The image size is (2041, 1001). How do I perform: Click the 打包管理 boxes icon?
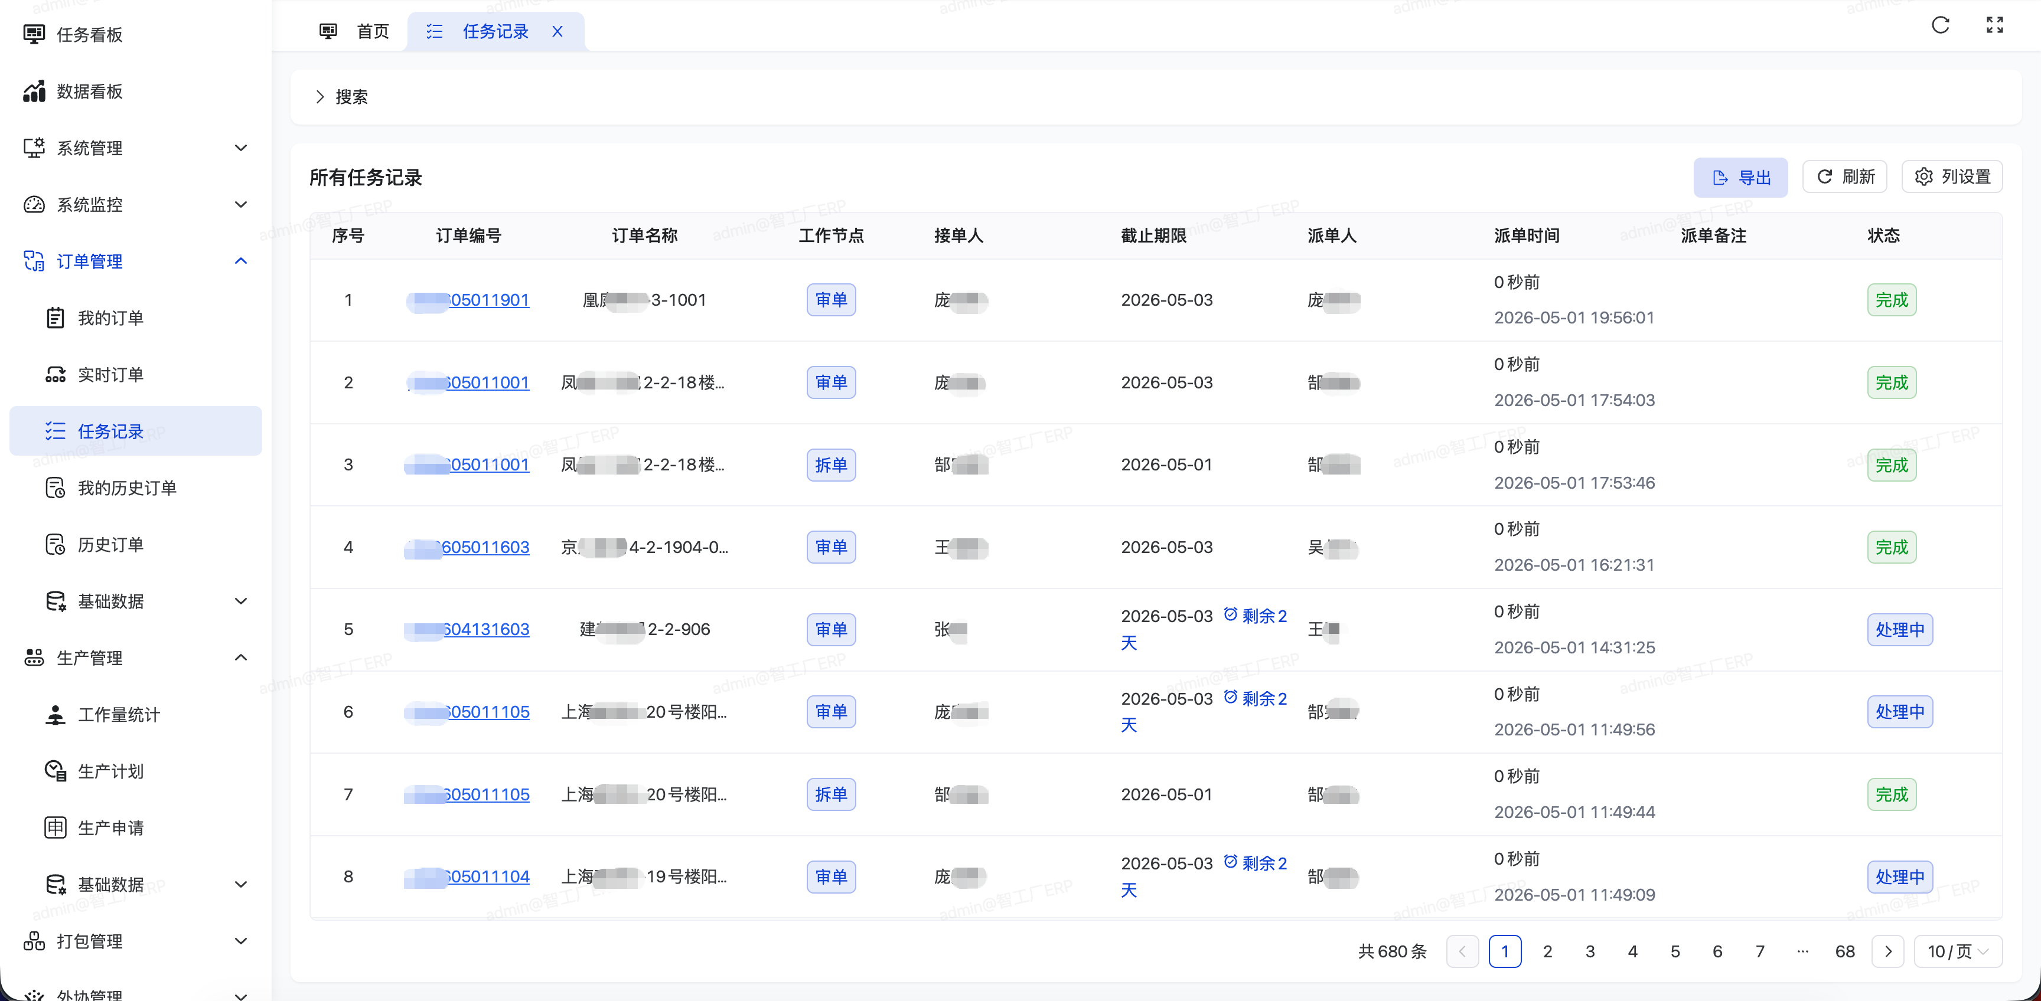point(34,941)
